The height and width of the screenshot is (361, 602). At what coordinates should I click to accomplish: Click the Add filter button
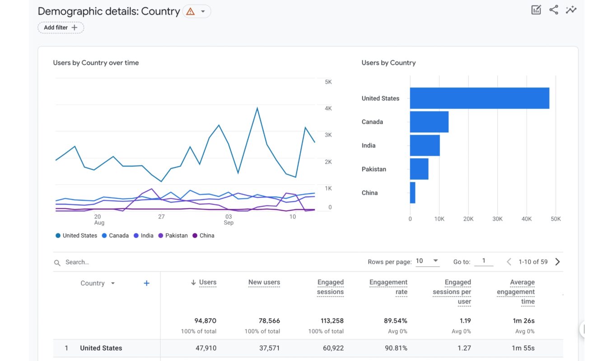pos(61,27)
